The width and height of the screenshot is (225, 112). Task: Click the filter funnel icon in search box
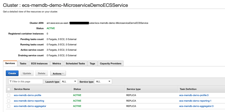pos(11,81)
